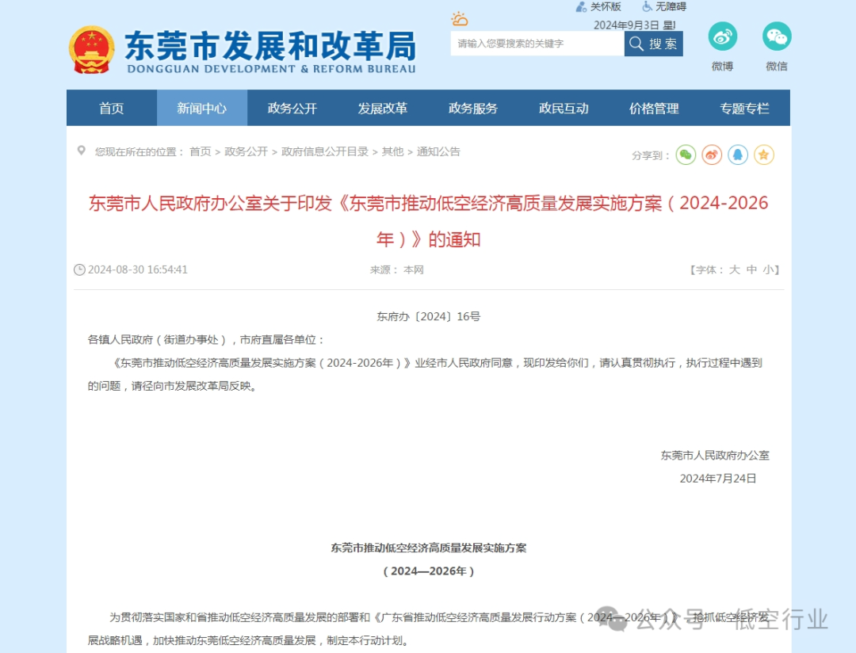The width and height of the screenshot is (856, 653).
Task: Open the bureau's WeChat account icon
Action: (776, 36)
